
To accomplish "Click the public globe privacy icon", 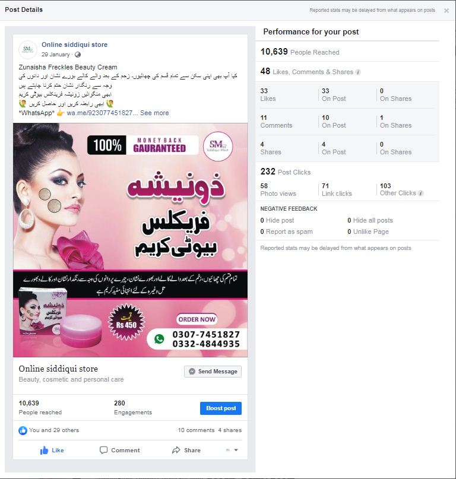I will [x=78, y=55].
